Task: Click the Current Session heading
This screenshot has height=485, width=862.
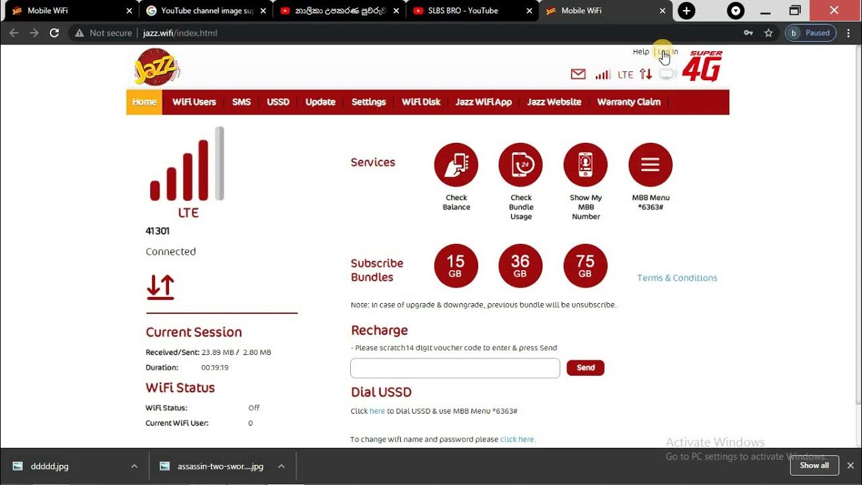Action: click(x=194, y=332)
